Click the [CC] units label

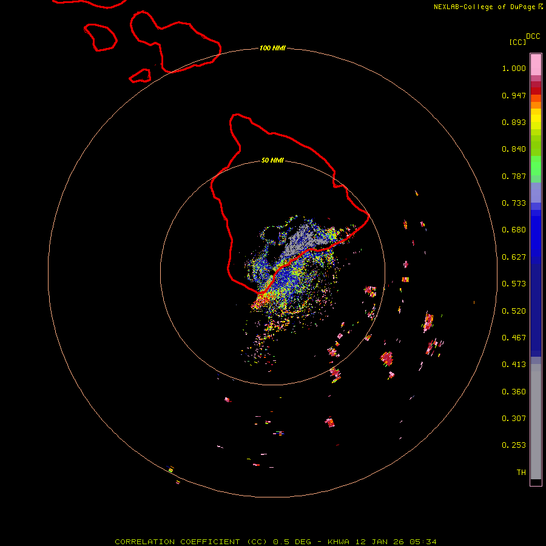[518, 42]
